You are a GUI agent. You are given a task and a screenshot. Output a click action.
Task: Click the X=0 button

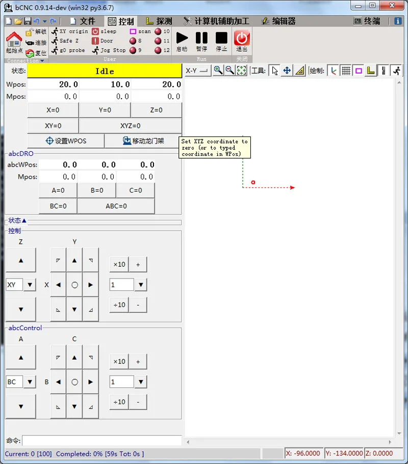(53, 110)
